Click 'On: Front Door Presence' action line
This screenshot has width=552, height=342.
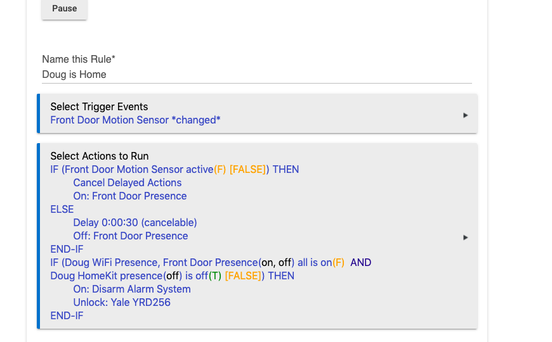129,196
